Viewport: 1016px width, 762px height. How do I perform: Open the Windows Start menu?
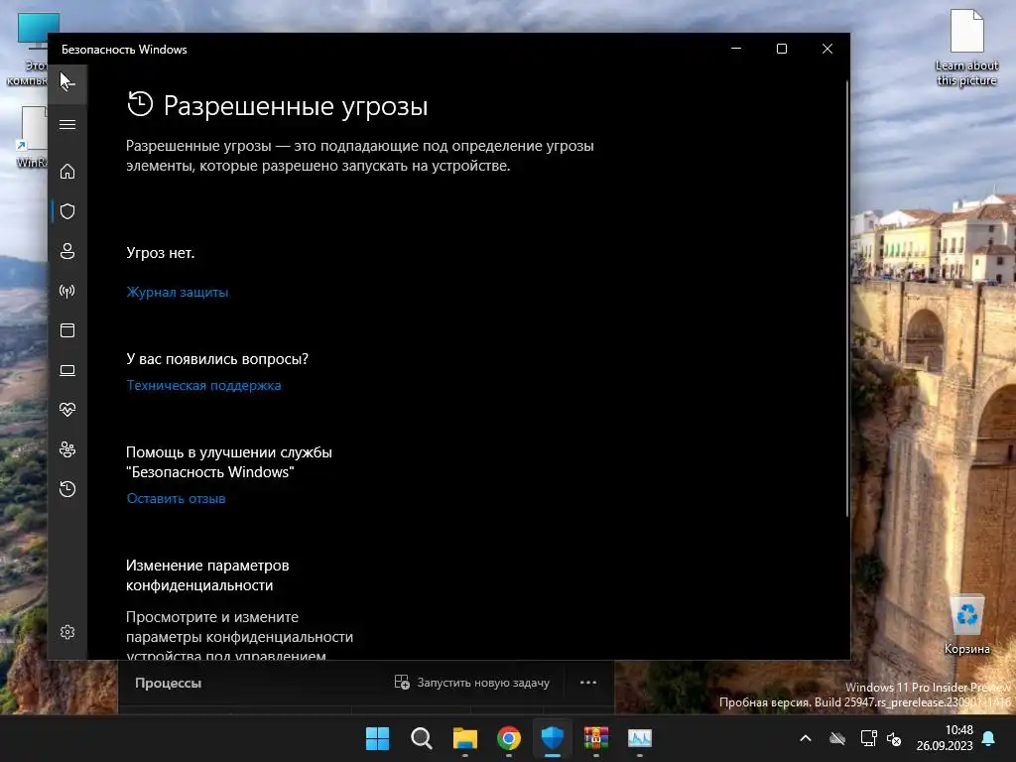click(x=378, y=738)
